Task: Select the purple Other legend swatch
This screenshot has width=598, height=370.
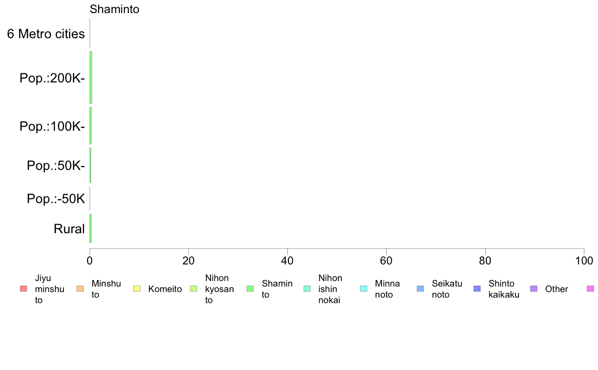Action: coord(534,289)
